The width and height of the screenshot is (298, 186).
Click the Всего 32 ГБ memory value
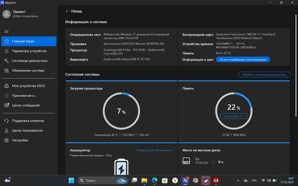pyautogui.click(x=224, y=53)
